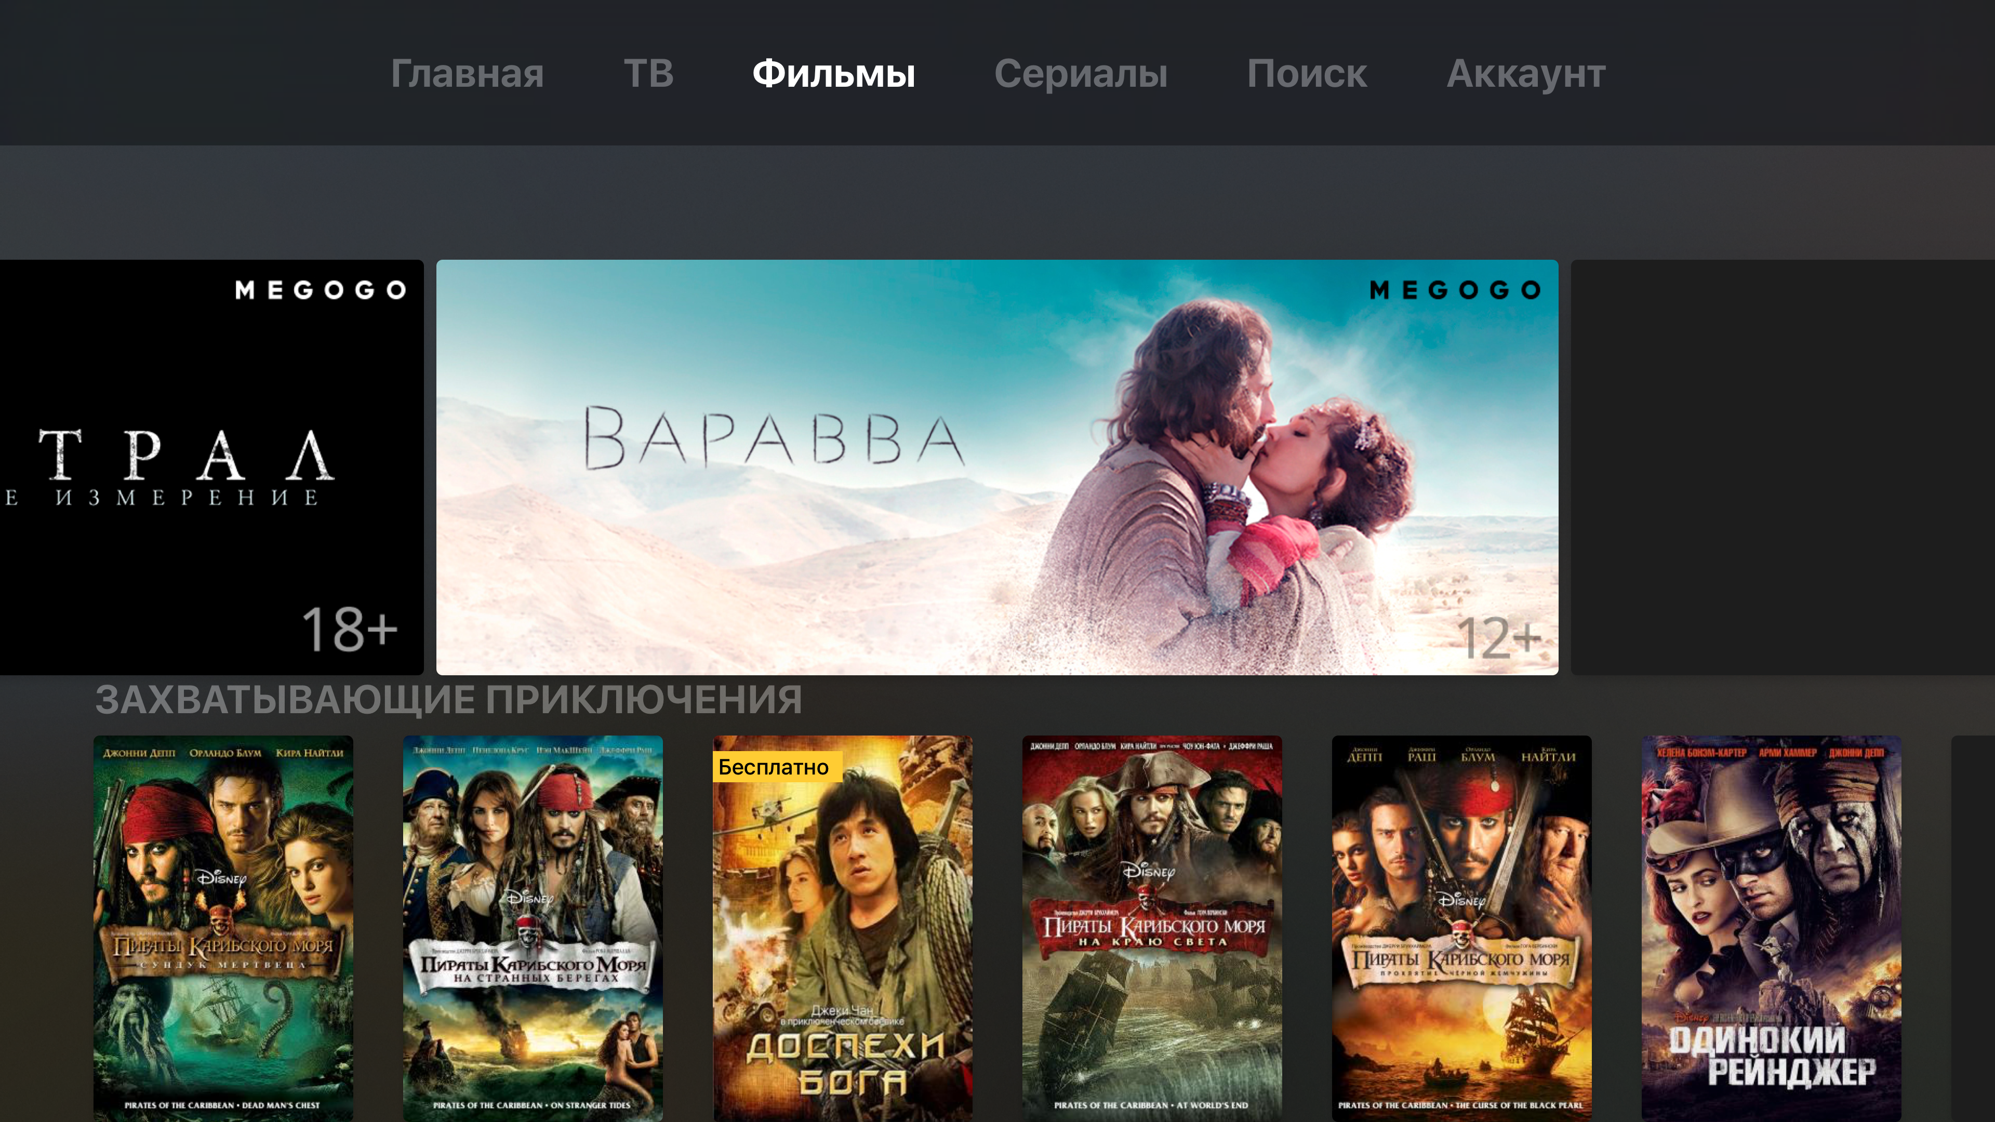Open the At World's End movie poster

pyautogui.click(x=1152, y=928)
